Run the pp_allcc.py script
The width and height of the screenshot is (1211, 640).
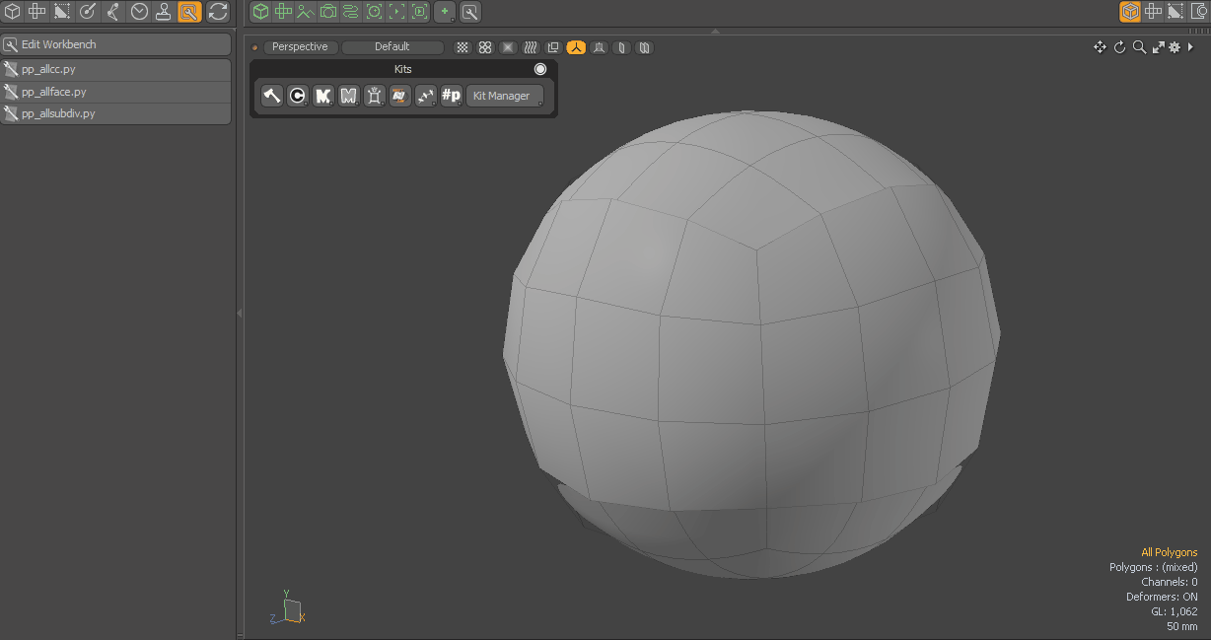click(116, 69)
